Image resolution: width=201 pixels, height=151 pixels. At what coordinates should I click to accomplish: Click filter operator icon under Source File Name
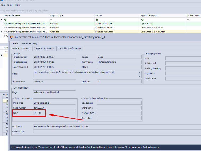coord(6,20)
